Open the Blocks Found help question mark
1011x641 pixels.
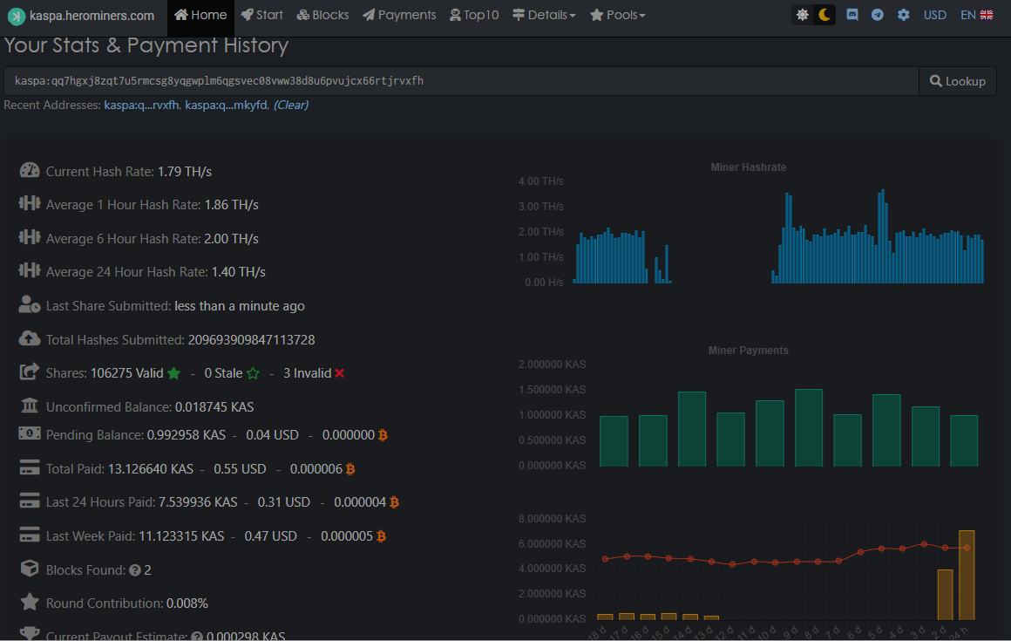point(135,570)
